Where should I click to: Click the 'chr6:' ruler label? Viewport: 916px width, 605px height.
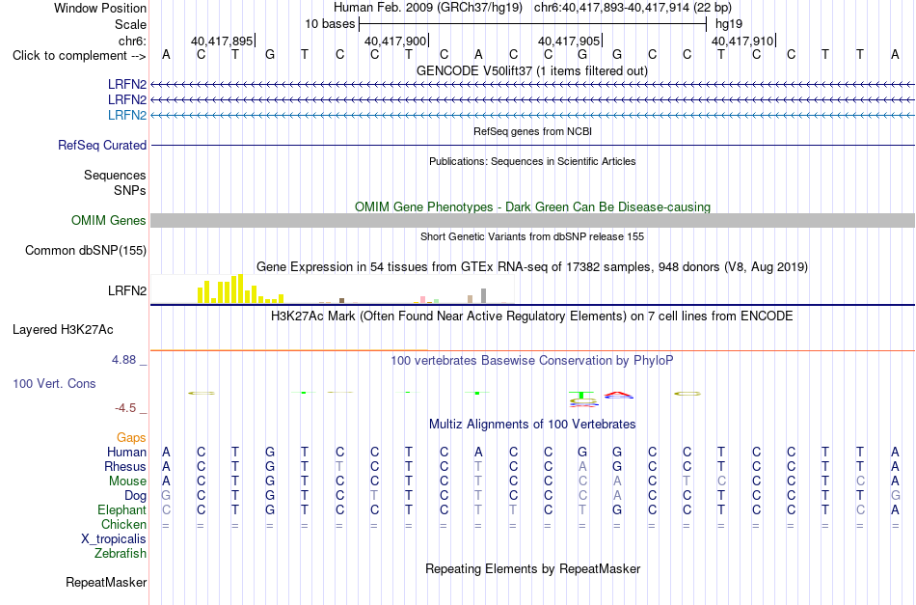click(133, 41)
